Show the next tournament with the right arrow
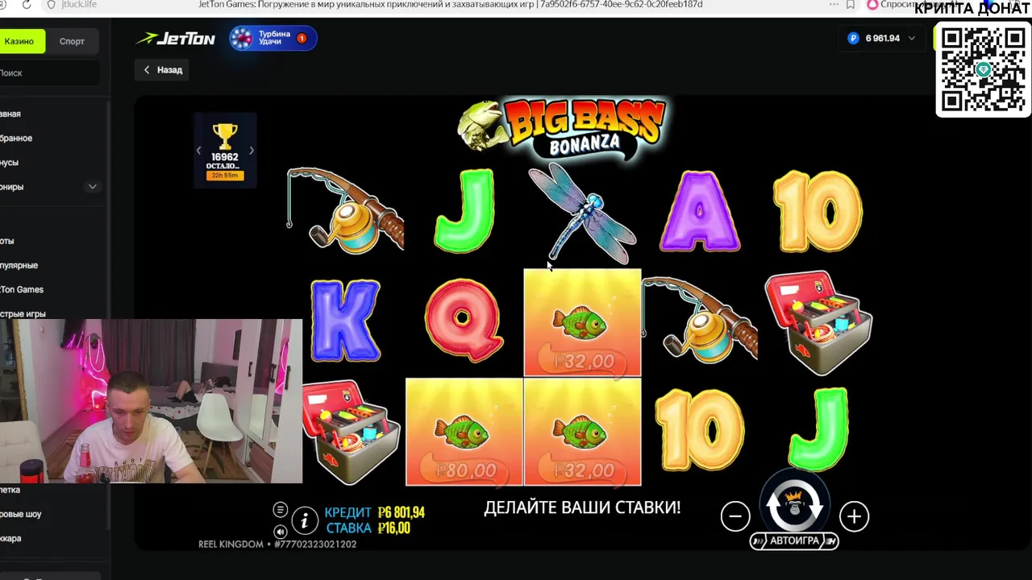 pyautogui.click(x=251, y=151)
